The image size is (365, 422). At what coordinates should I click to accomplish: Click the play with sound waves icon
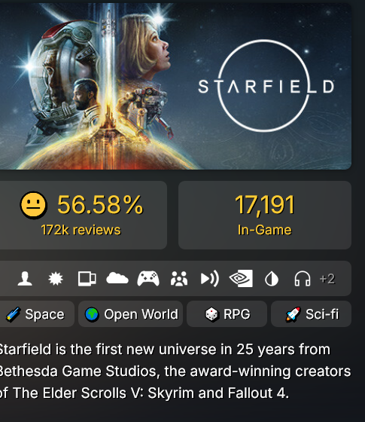[210, 279]
